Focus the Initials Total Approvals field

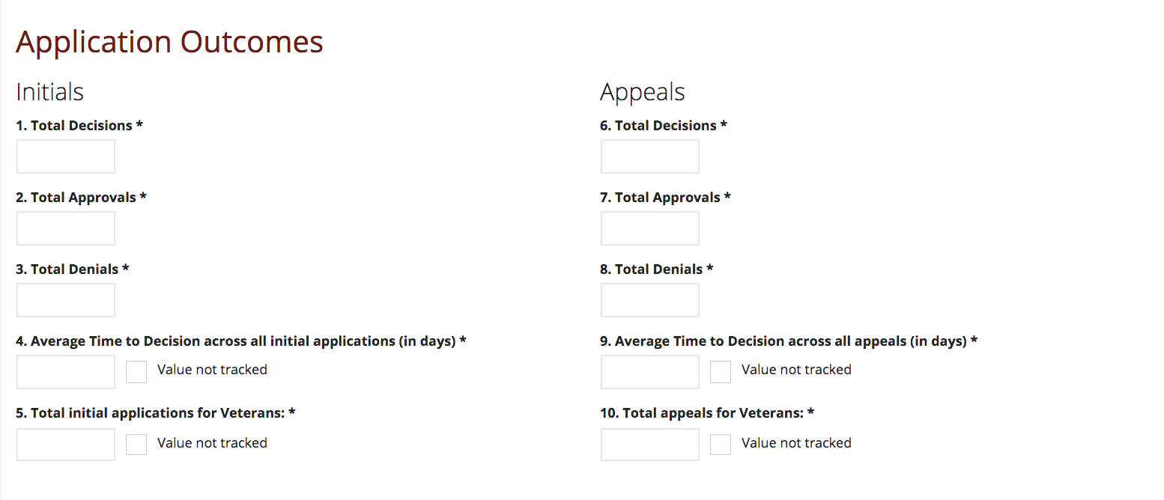(66, 228)
